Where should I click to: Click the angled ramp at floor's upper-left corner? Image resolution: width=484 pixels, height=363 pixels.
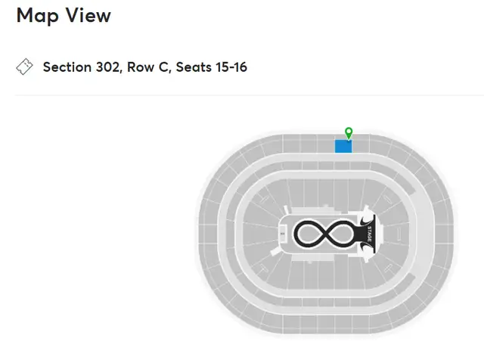pos(287,210)
